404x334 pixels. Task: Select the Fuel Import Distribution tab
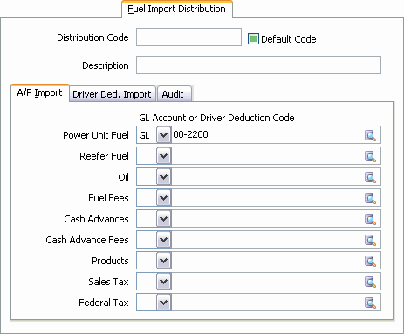pyautogui.click(x=177, y=9)
